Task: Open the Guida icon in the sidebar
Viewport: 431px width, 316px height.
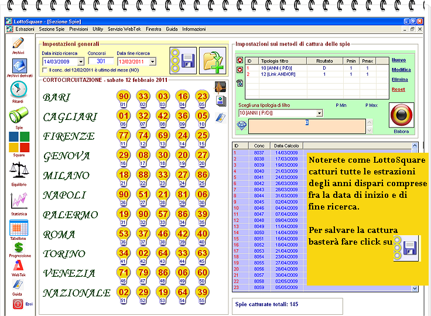Action: (18, 284)
